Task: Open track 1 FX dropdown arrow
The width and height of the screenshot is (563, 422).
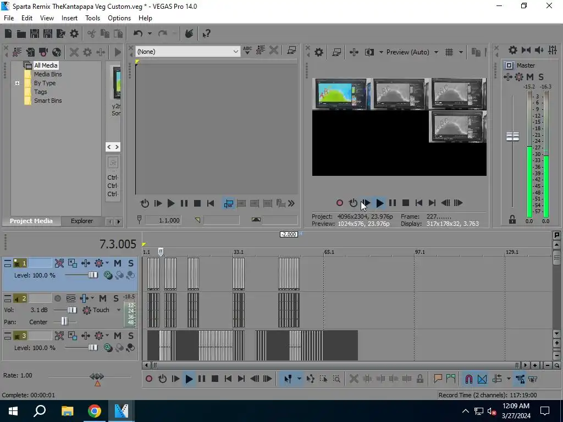Action: pos(107,263)
